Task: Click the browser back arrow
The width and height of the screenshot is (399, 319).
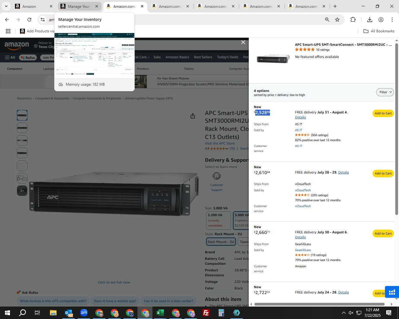Action: point(7,20)
